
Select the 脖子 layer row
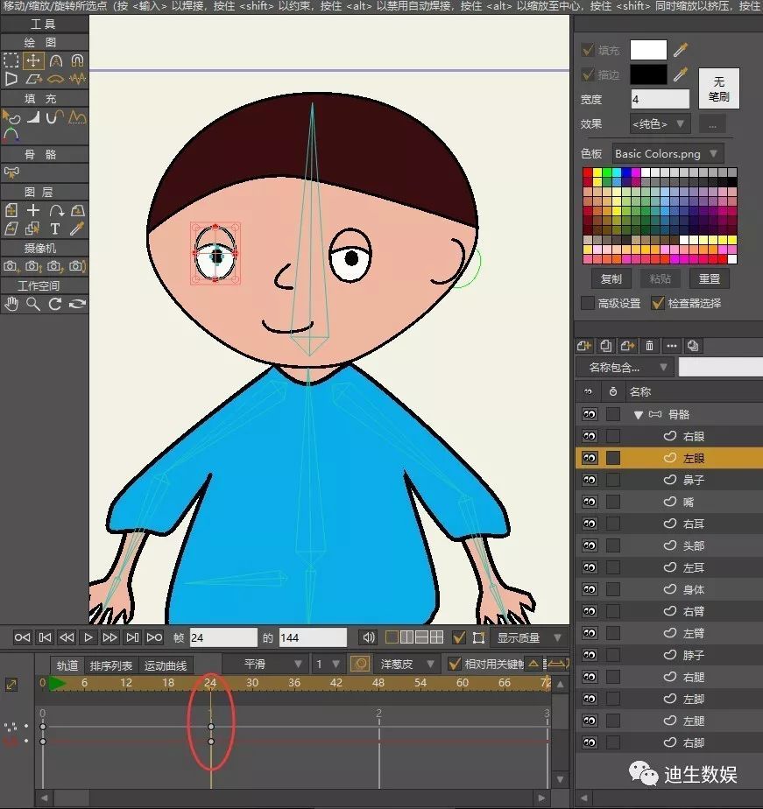669,655
